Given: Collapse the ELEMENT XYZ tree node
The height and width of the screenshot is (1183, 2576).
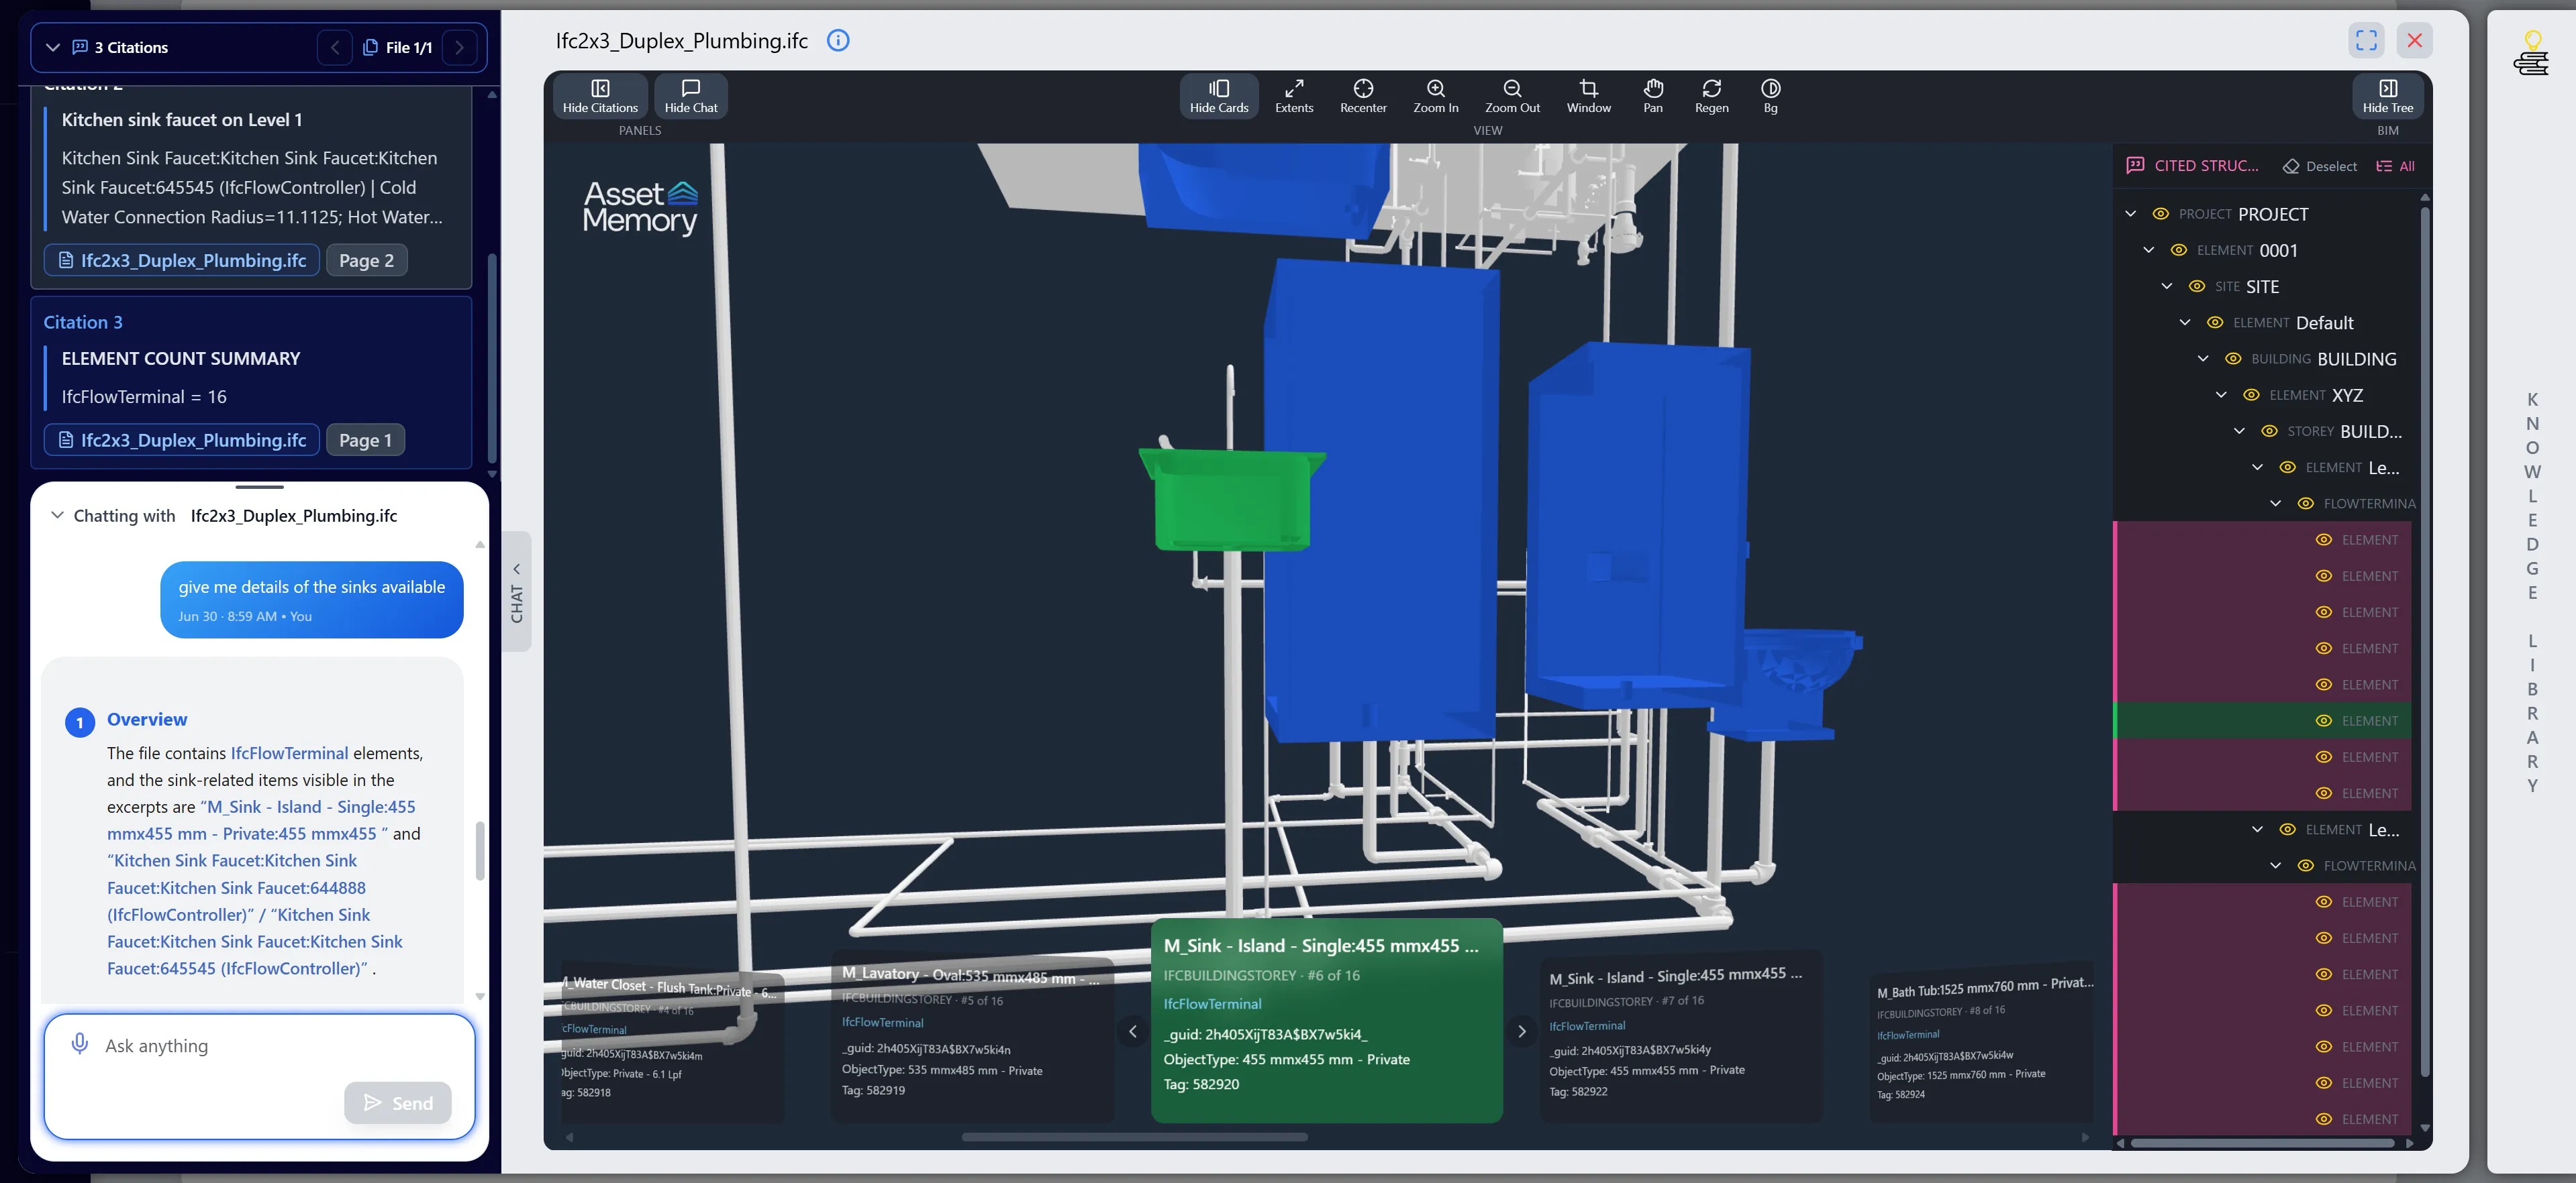Looking at the screenshot, I should (x=2220, y=394).
